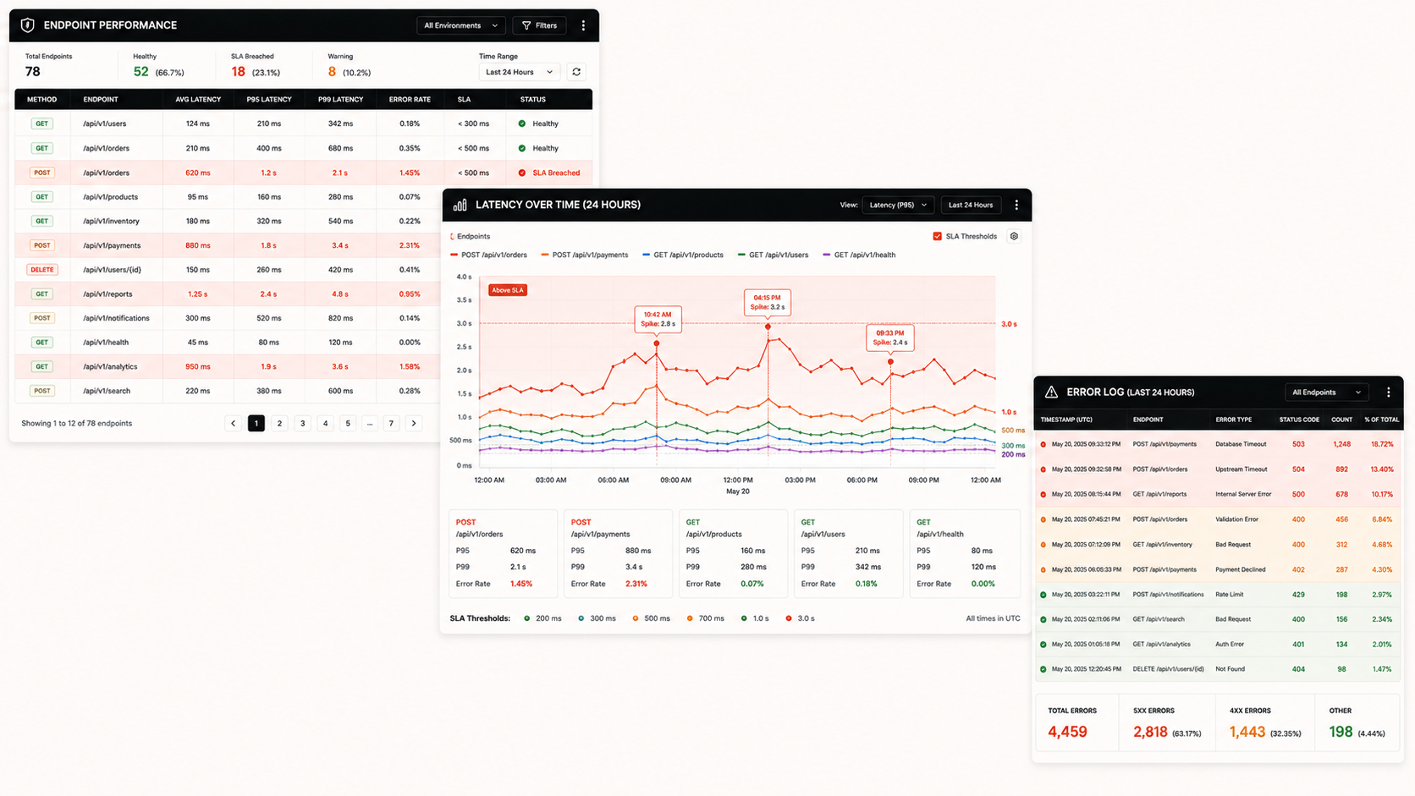Open the Last 24 Hours time range dropdown
This screenshot has height=796, width=1415.
coord(519,72)
